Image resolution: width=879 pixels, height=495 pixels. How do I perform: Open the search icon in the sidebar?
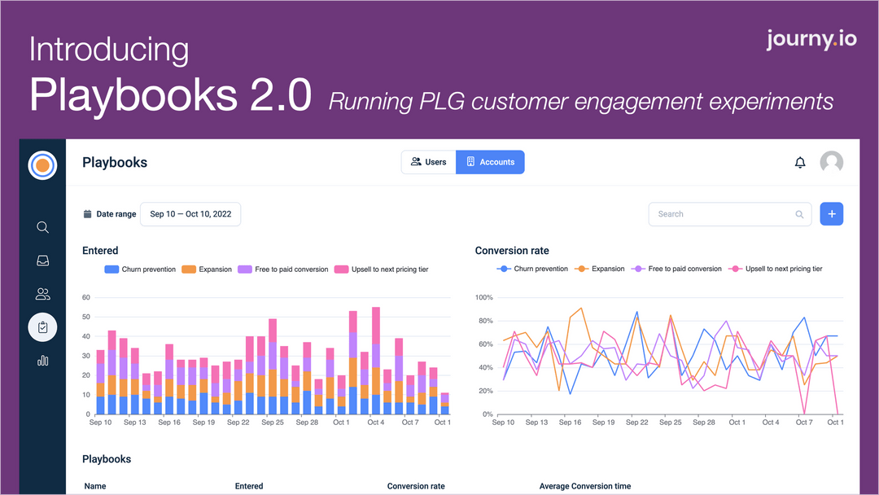42,227
